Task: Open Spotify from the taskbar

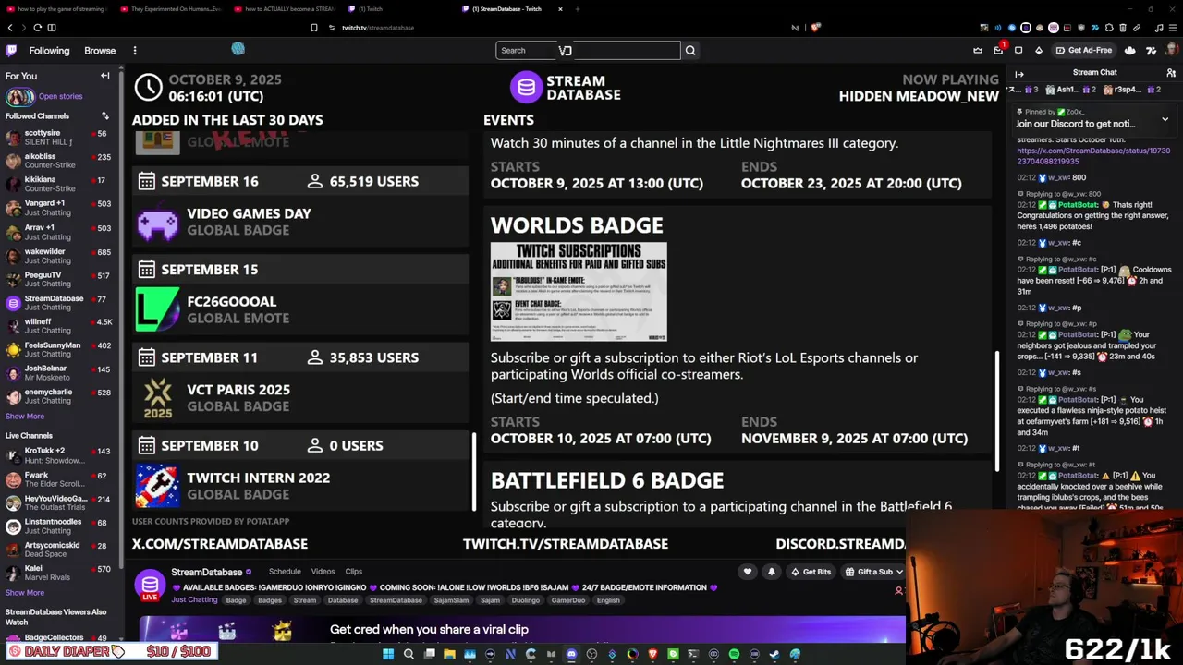Action: pyautogui.click(x=734, y=655)
